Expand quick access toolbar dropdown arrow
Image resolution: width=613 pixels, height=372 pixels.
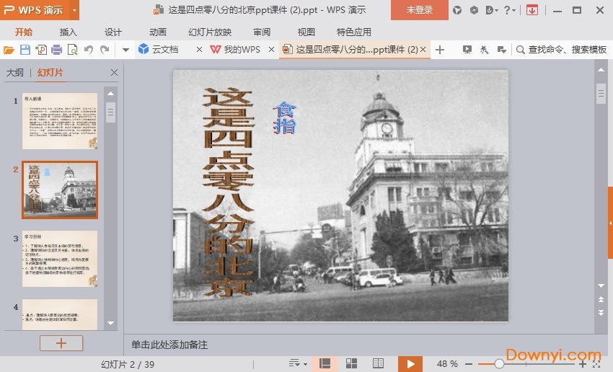tap(125, 50)
